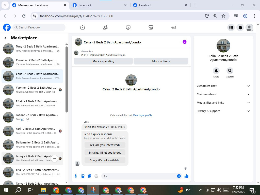Open conversation information purple icon

185,42
